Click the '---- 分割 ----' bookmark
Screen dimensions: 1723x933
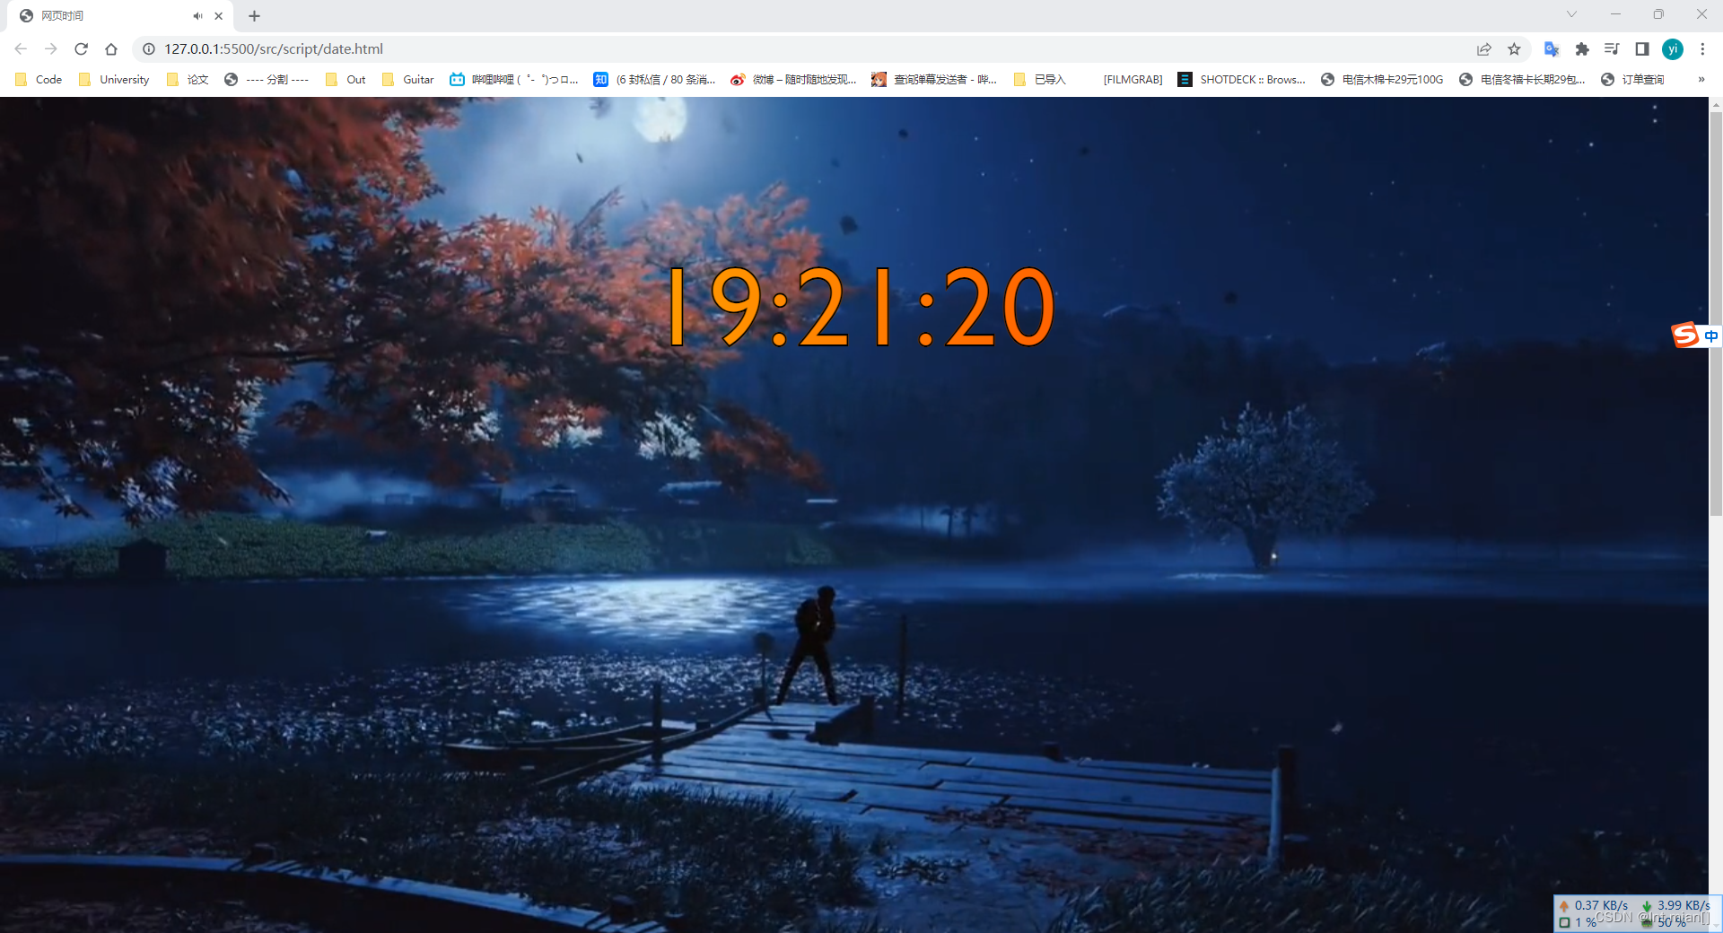(x=267, y=80)
